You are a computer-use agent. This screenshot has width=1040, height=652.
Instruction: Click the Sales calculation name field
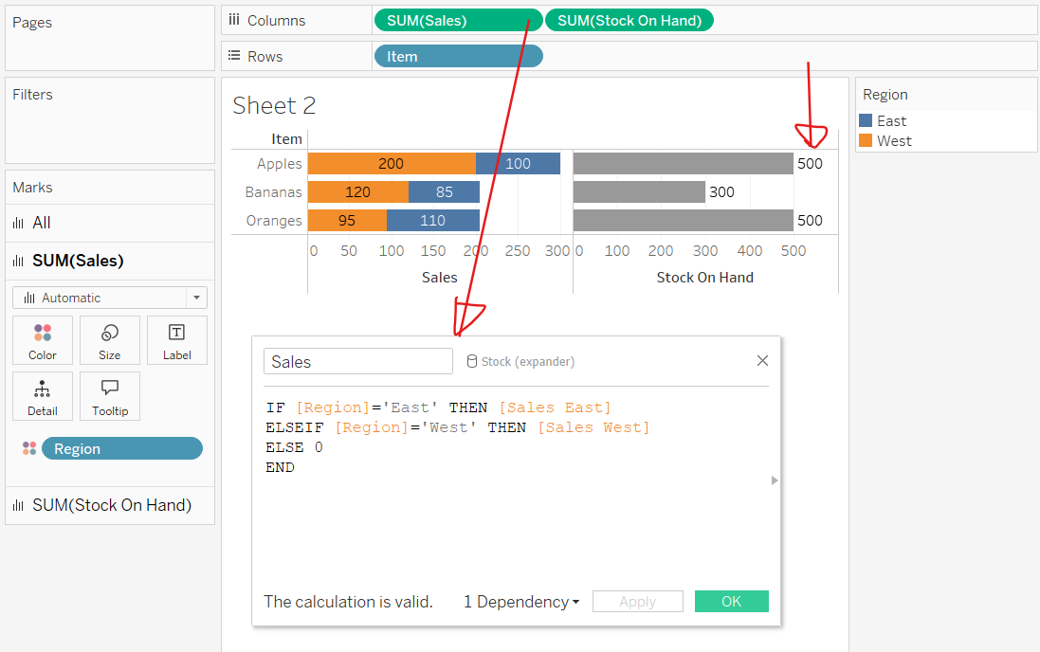[357, 361]
